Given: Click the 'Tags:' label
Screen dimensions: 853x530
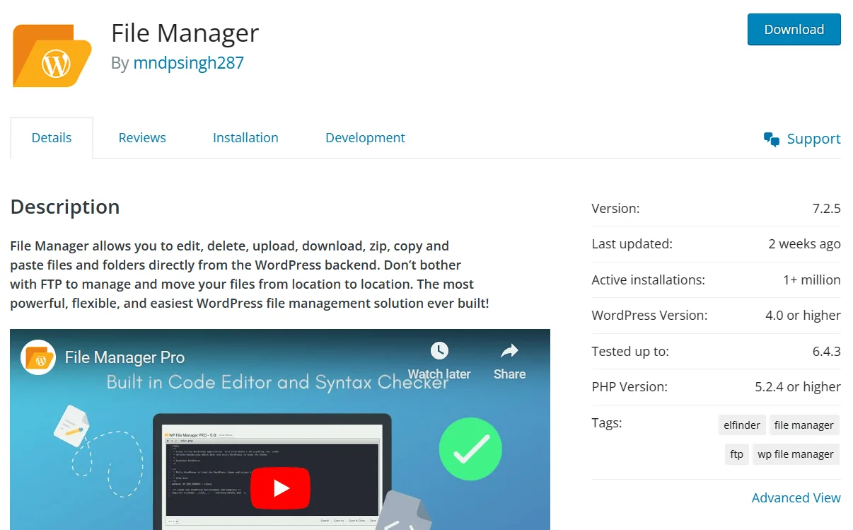Looking at the screenshot, I should pyautogui.click(x=607, y=423).
